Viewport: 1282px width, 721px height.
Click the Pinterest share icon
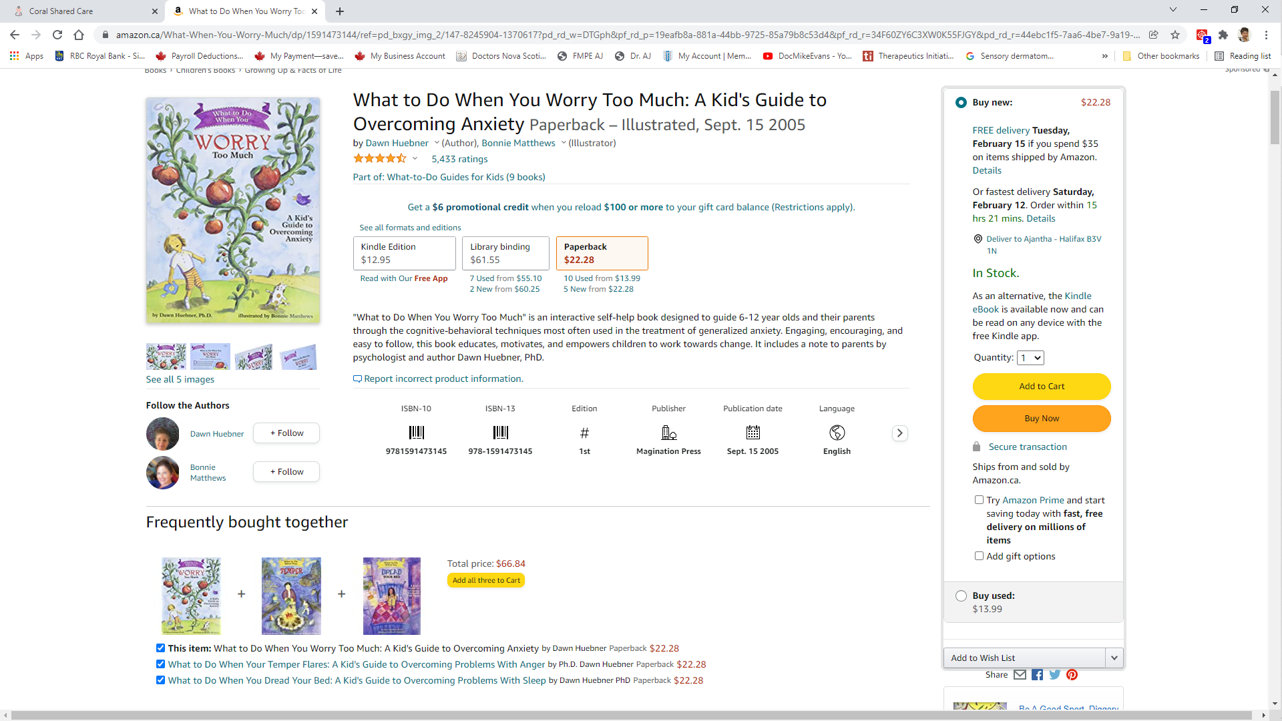1072,675
